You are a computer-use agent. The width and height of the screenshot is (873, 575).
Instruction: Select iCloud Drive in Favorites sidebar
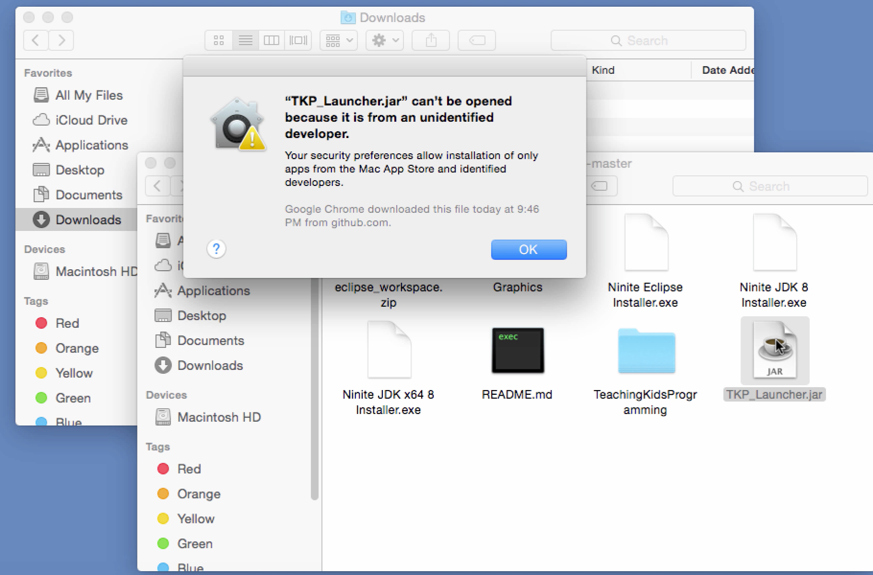[91, 120]
